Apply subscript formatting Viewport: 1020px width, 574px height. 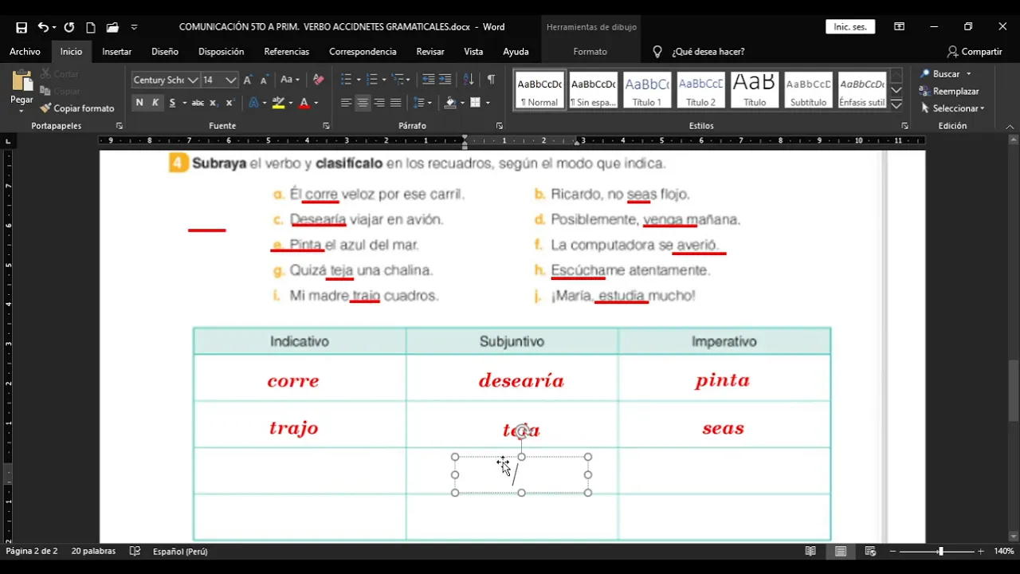(x=214, y=103)
